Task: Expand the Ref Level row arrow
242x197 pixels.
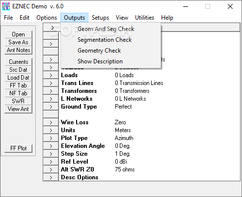Action: [51, 162]
